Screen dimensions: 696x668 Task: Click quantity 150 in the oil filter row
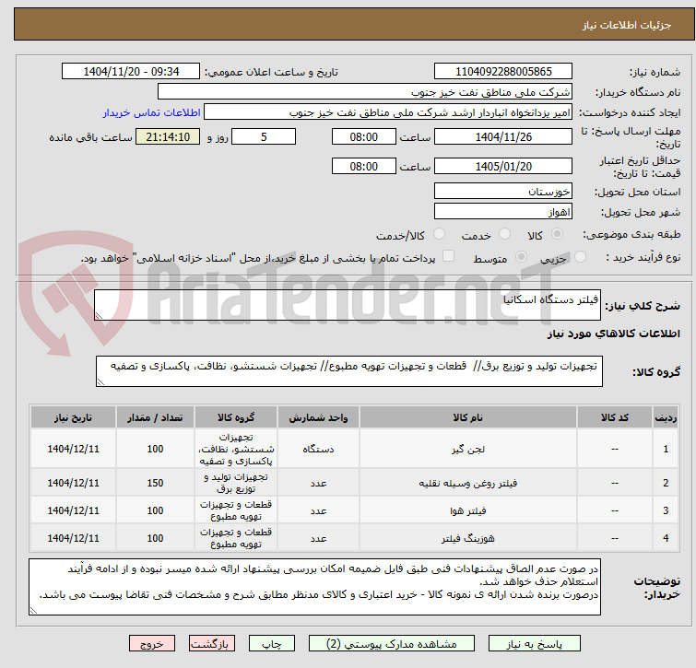155,483
